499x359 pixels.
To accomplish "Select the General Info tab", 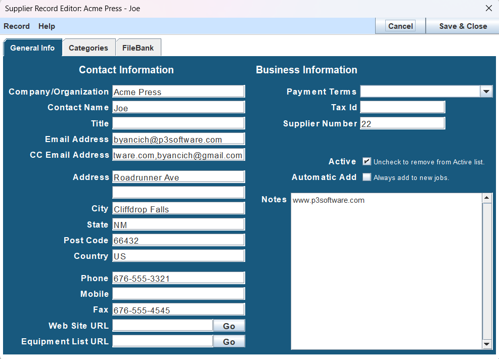I will point(32,48).
